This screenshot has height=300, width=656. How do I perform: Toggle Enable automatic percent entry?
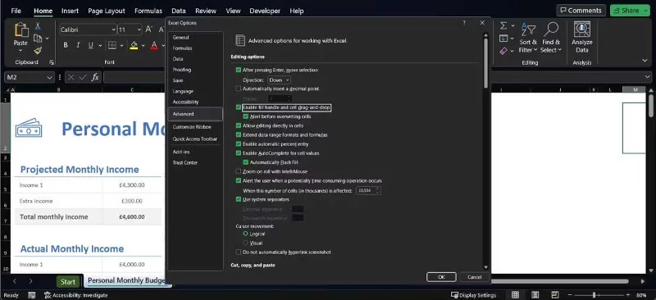[239, 144]
